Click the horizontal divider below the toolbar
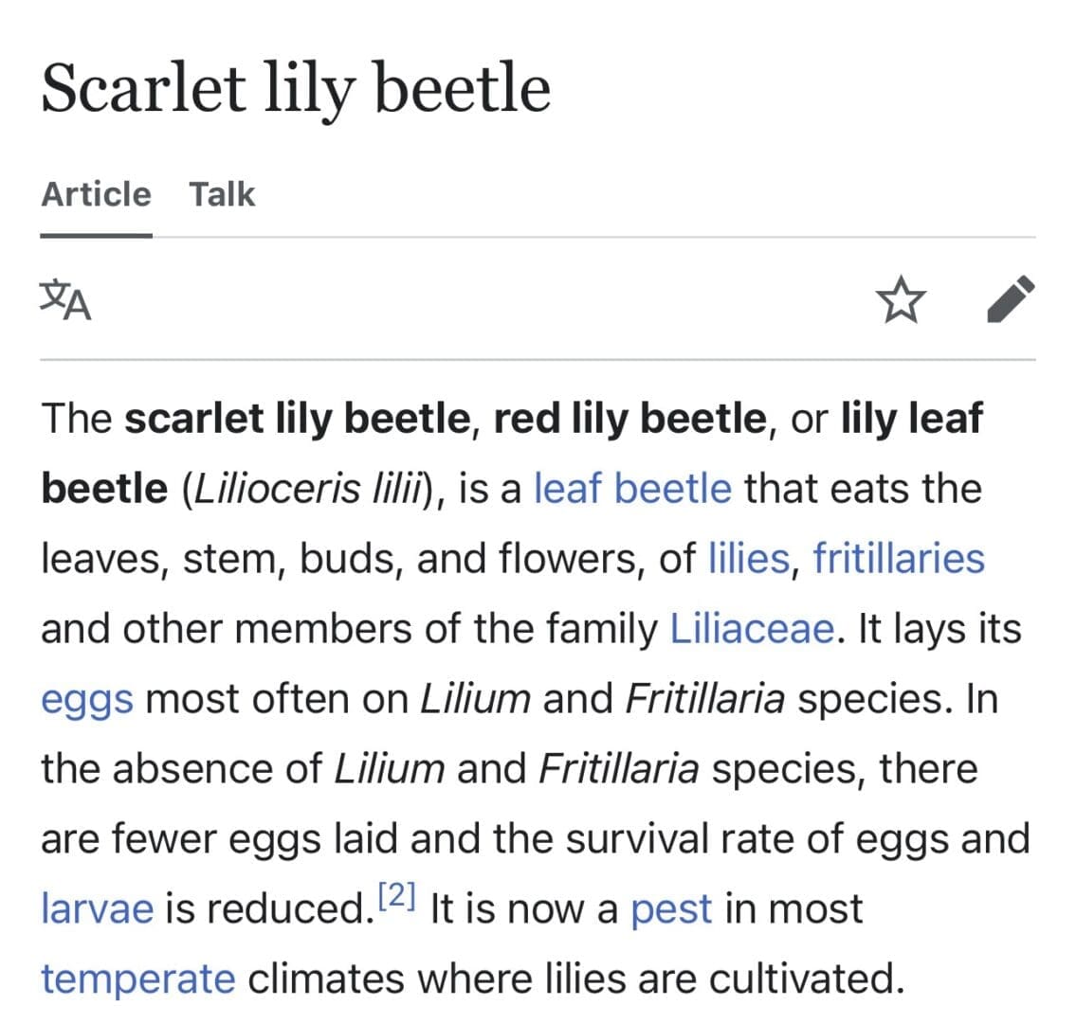 point(538,360)
